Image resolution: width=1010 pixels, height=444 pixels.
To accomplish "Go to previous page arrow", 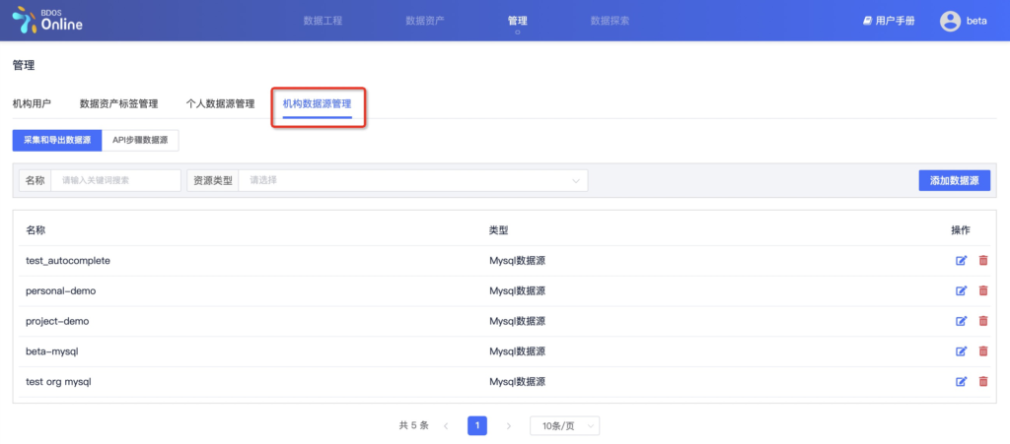I will click(x=446, y=426).
